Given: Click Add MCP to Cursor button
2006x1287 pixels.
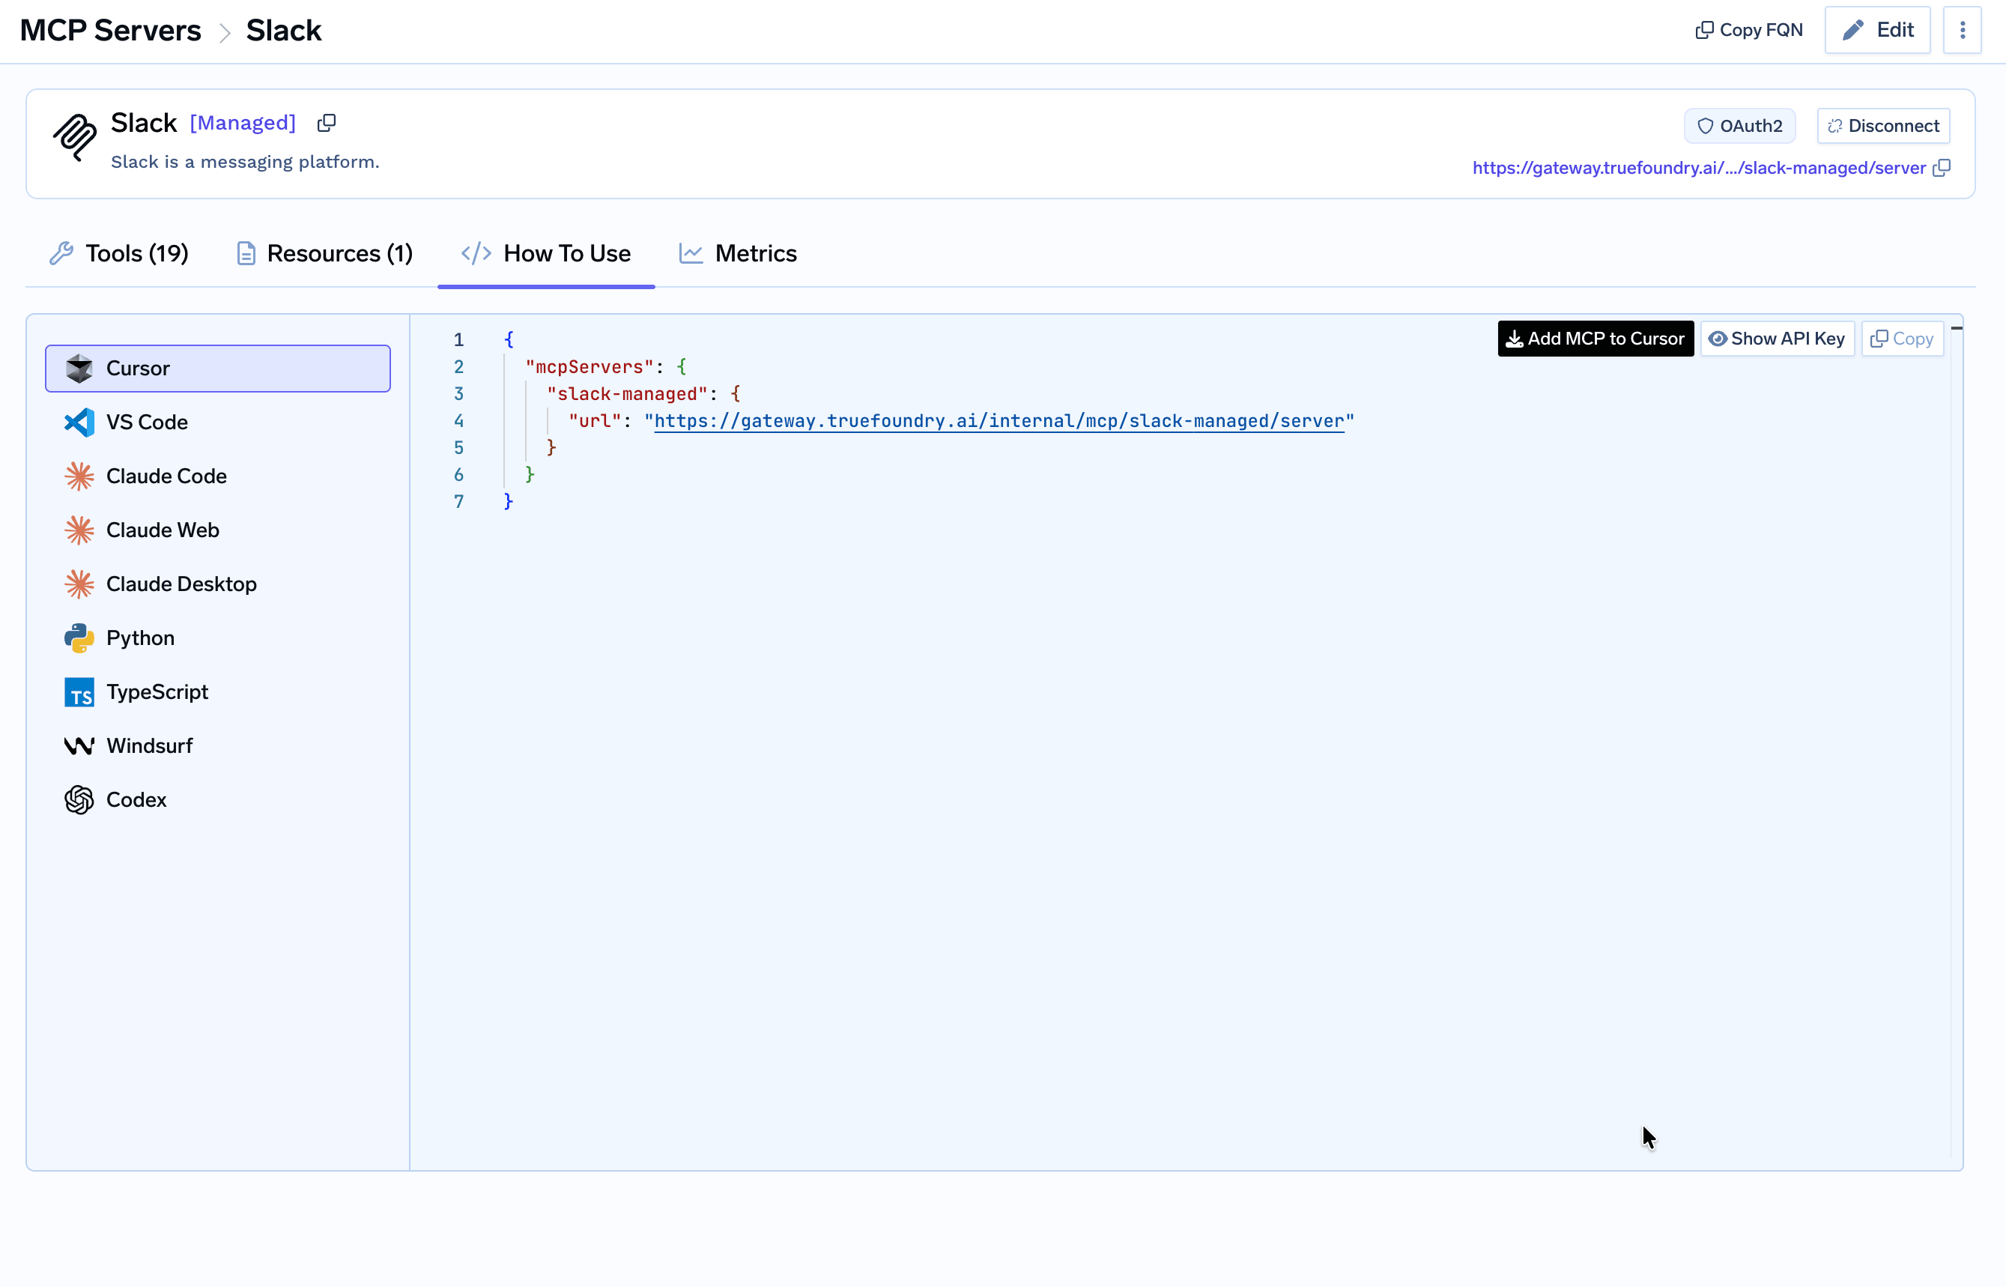Looking at the screenshot, I should [1596, 339].
